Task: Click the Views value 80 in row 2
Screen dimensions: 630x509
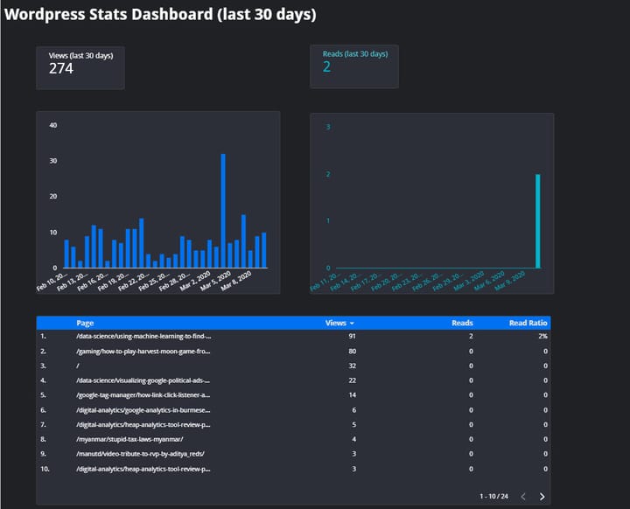Action: click(352, 351)
